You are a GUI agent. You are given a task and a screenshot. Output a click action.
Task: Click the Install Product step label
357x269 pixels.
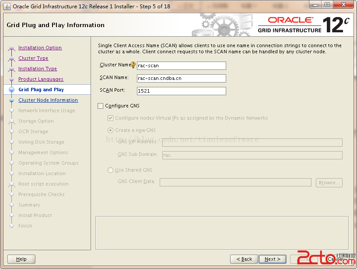point(35,215)
